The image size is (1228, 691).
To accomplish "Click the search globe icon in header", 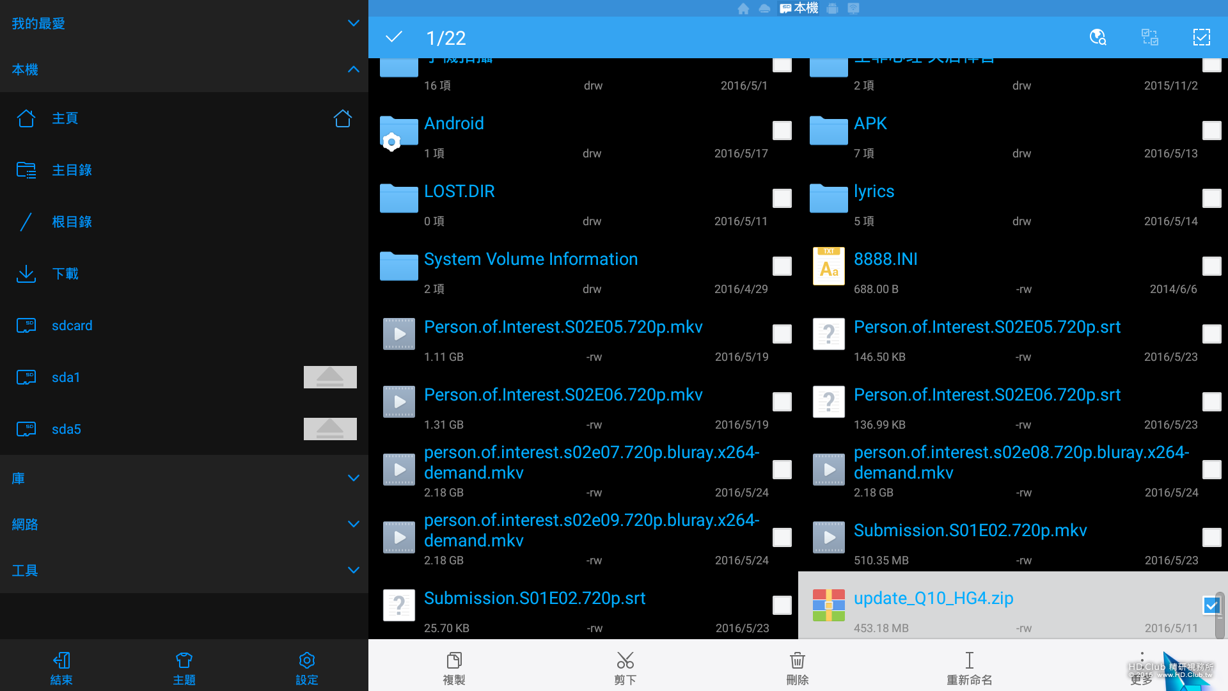I will pos(1098,37).
